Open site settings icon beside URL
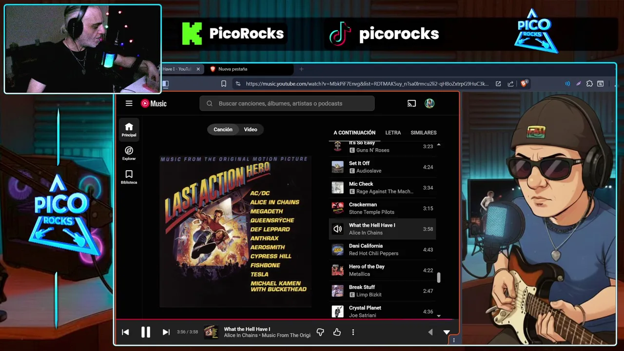The height and width of the screenshot is (351, 624). point(238,84)
